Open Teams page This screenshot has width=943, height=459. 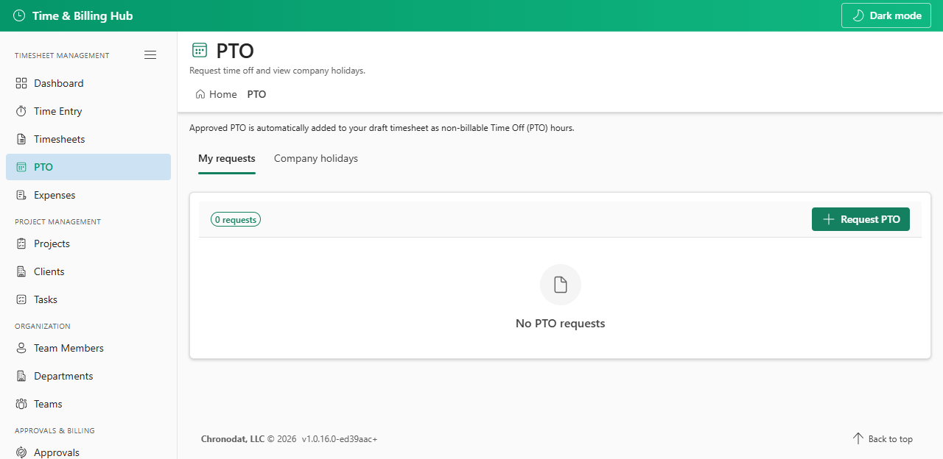[88, 404]
